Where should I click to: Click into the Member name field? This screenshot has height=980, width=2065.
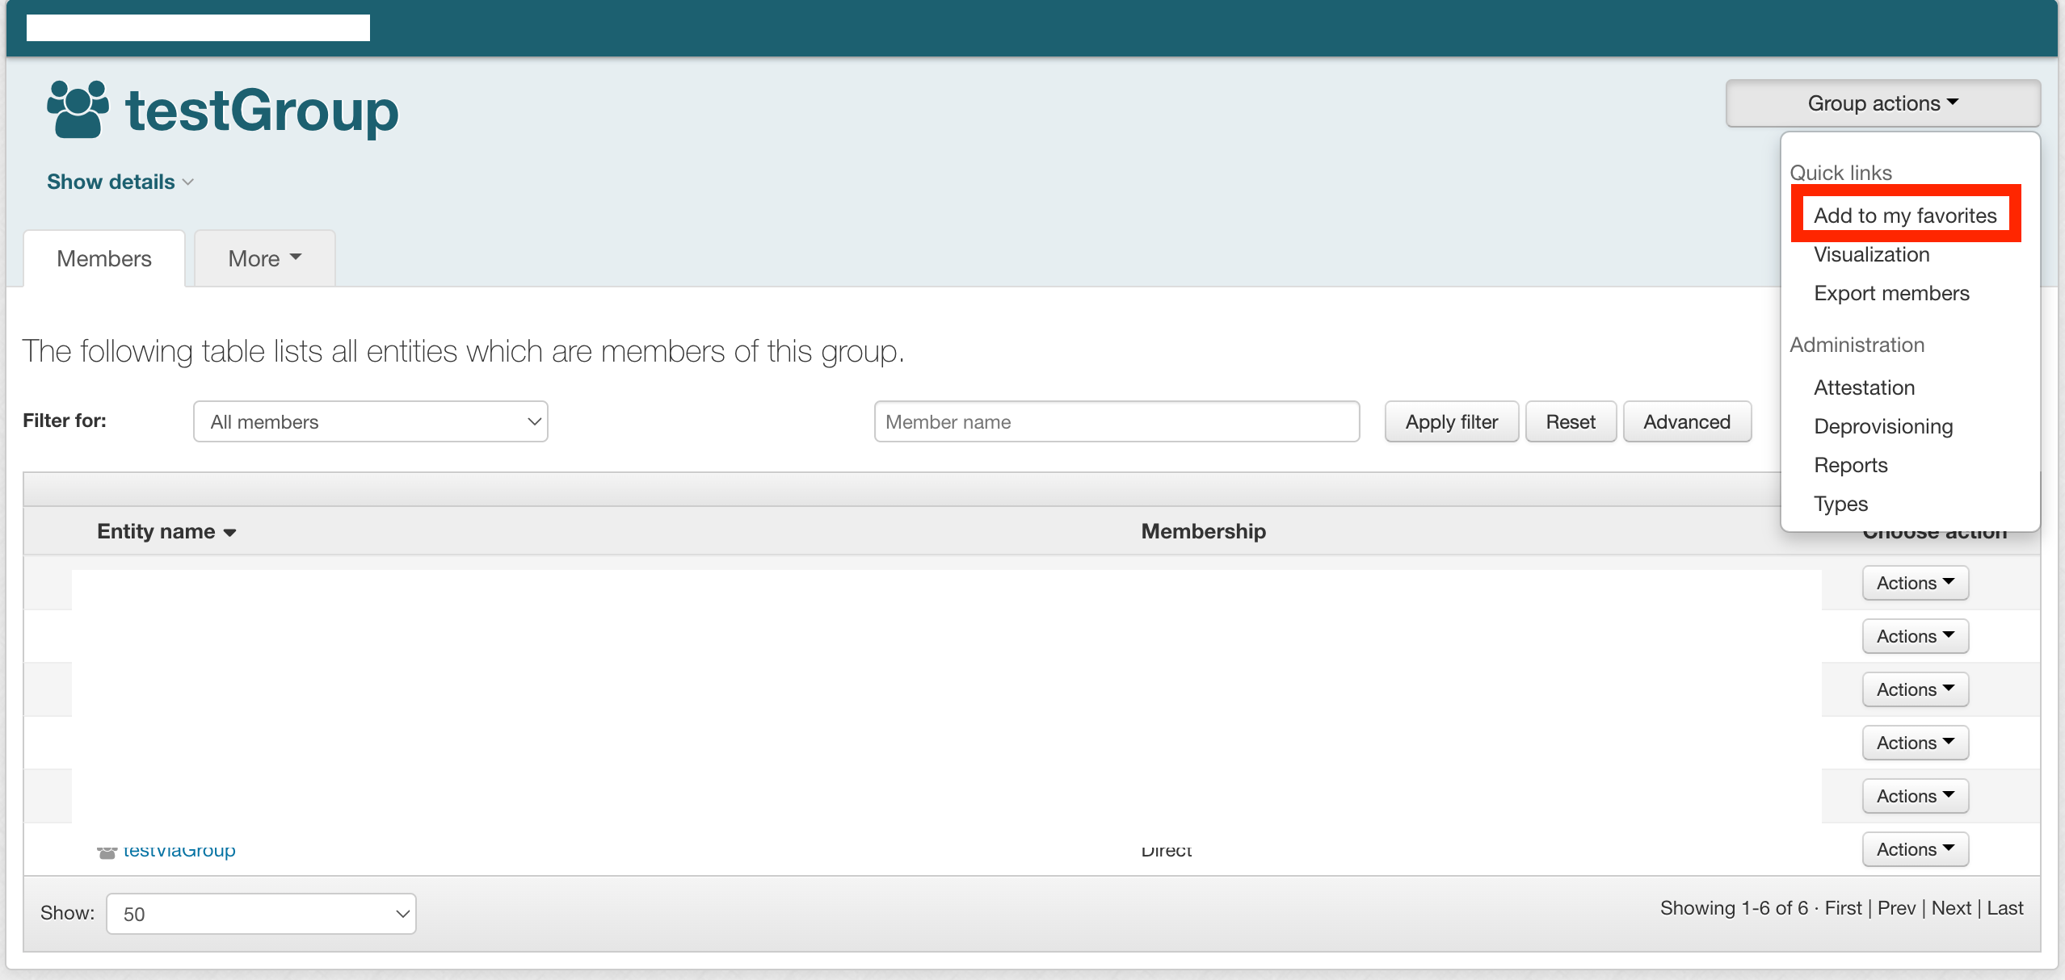pyautogui.click(x=1117, y=422)
